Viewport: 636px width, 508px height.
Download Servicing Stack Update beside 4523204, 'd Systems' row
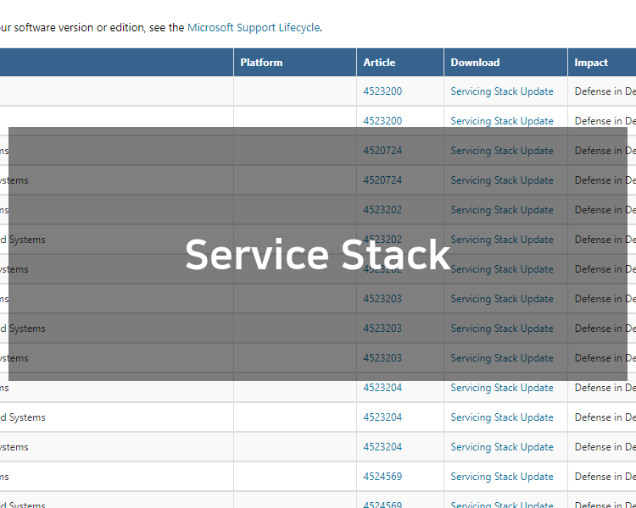(x=502, y=417)
